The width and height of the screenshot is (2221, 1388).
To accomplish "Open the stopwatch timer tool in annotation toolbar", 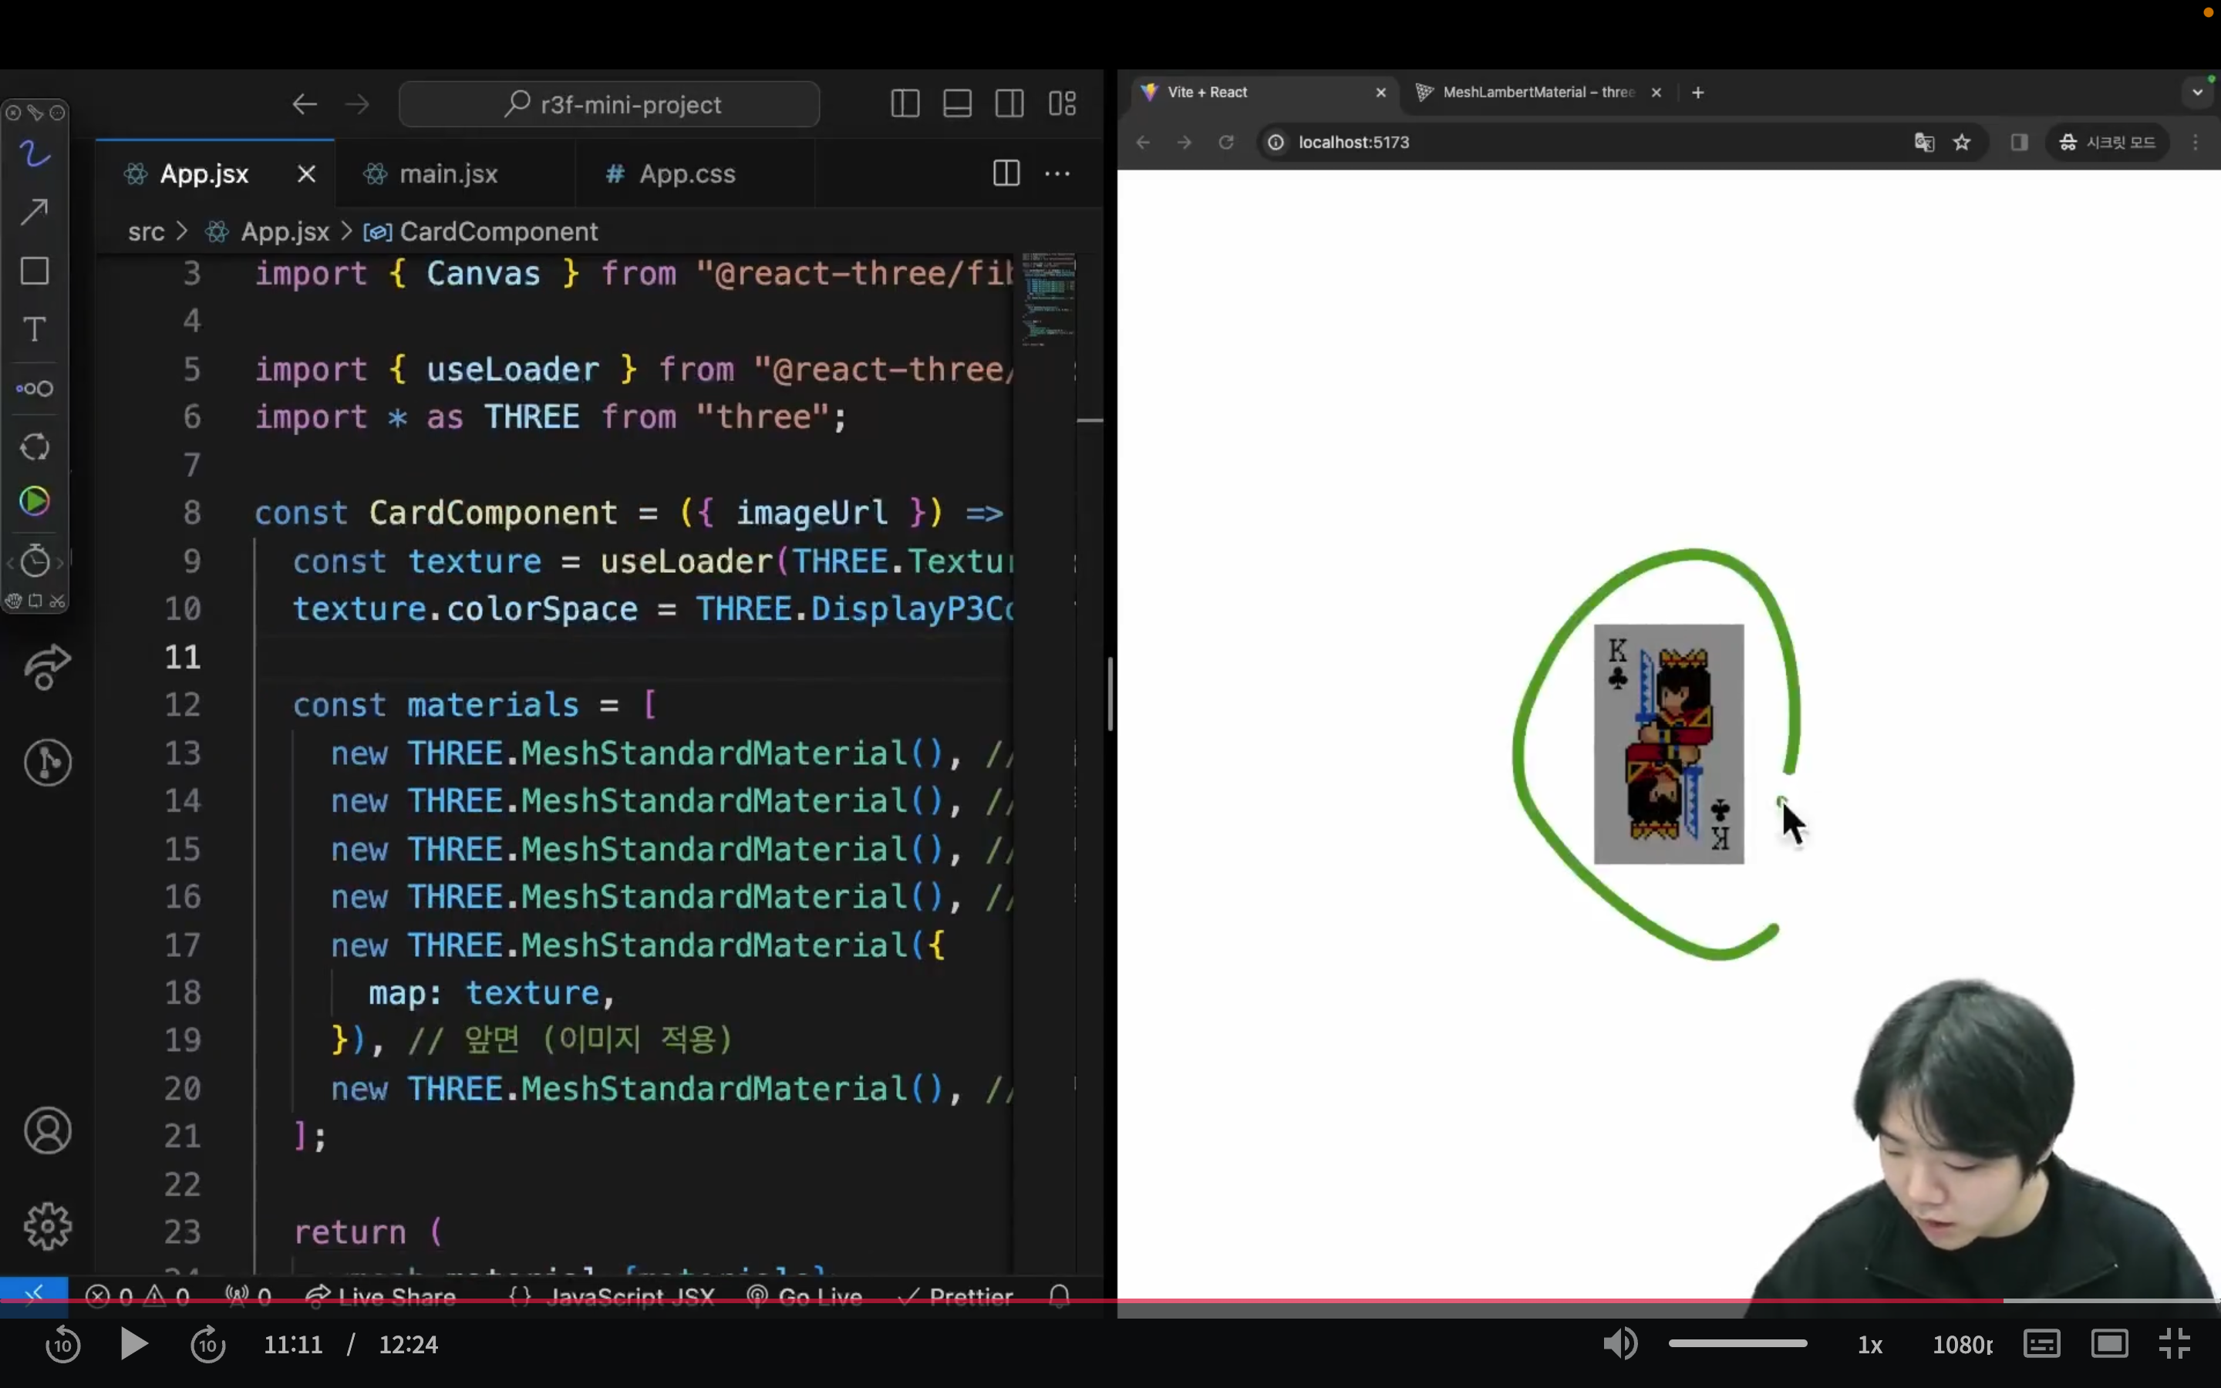I will click(35, 560).
